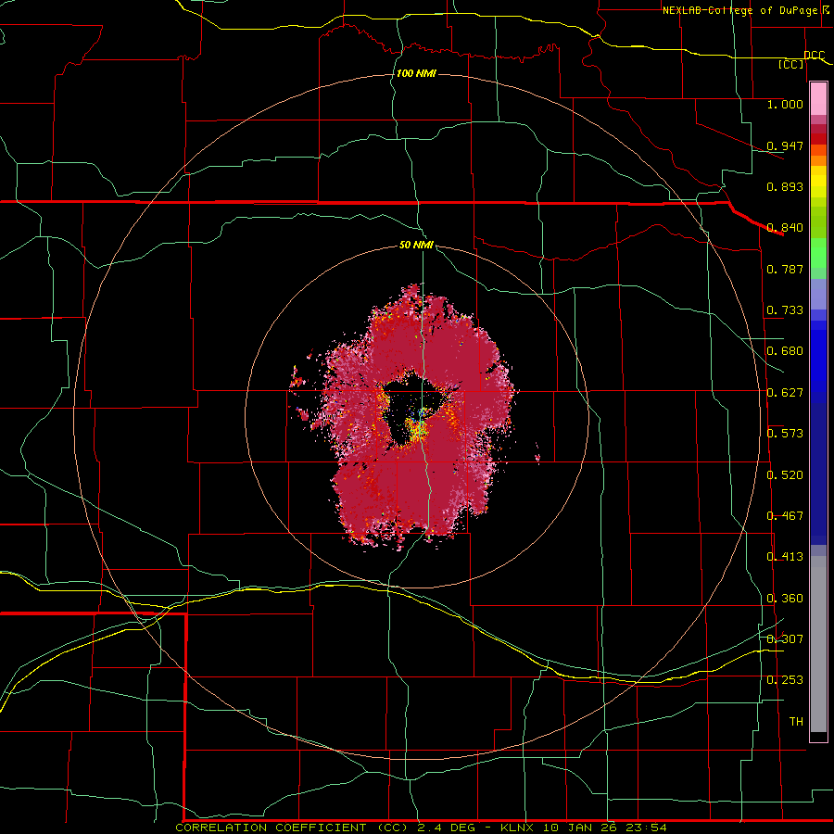
Task: Click the 0.307 legend value
Action: click(x=785, y=638)
